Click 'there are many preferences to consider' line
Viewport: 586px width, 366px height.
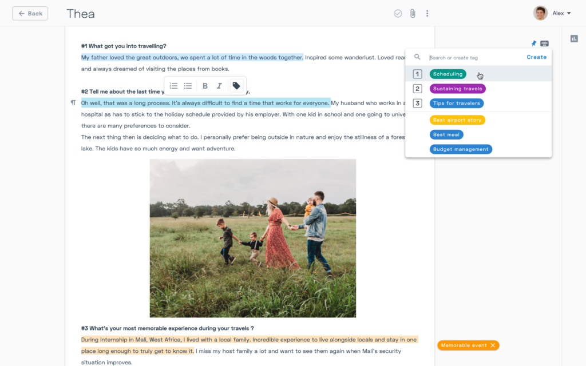tap(136, 125)
